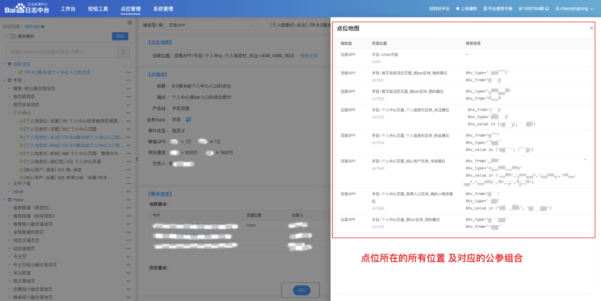Click the keyword search input field
The image size is (601, 301).
point(61,52)
